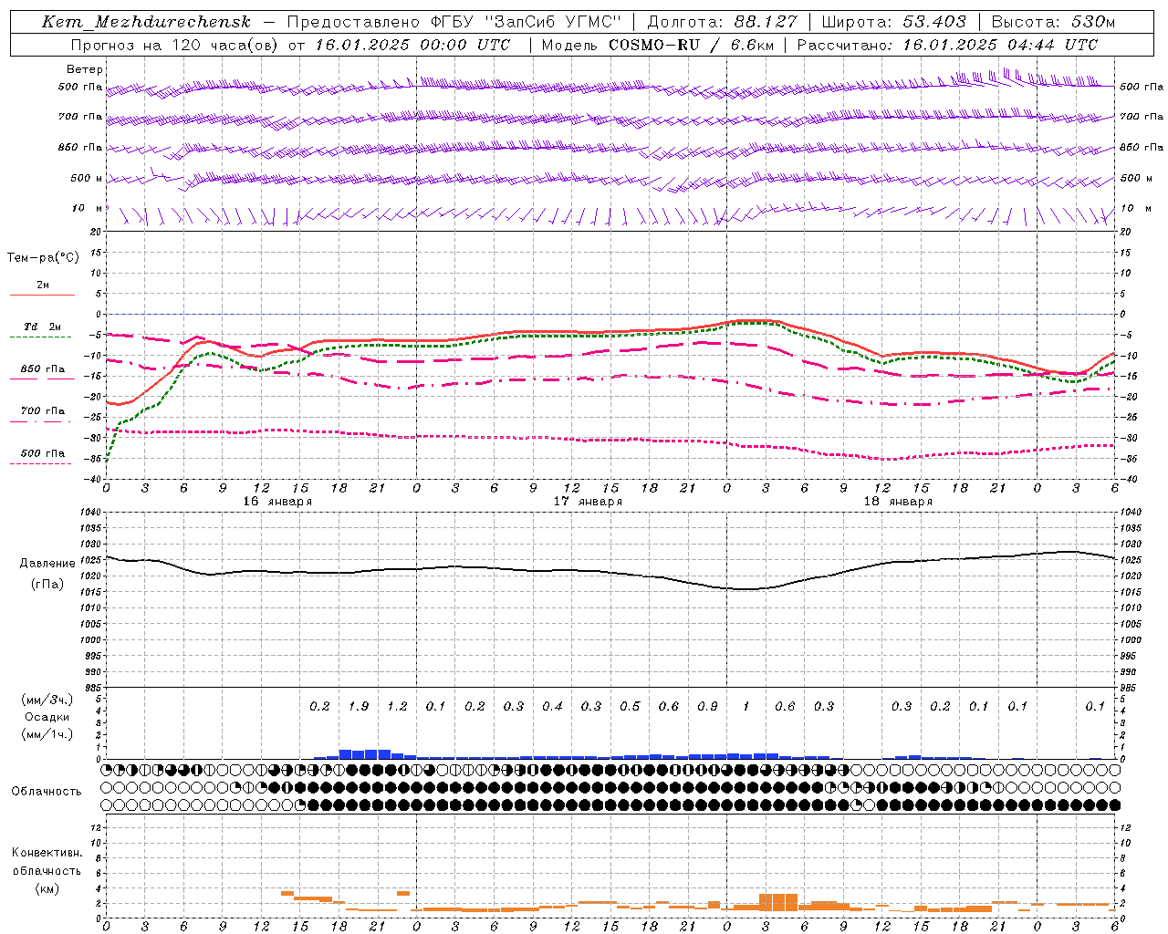Click the '18 января' date label
The width and height of the screenshot is (1168, 934).
point(898,502)
